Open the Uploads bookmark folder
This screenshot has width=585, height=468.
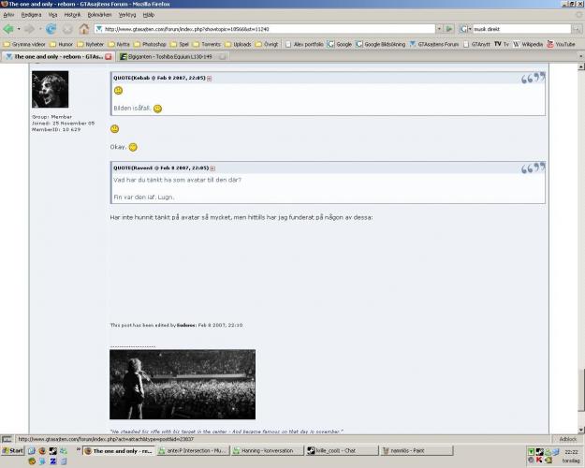(x=238, y=44)
